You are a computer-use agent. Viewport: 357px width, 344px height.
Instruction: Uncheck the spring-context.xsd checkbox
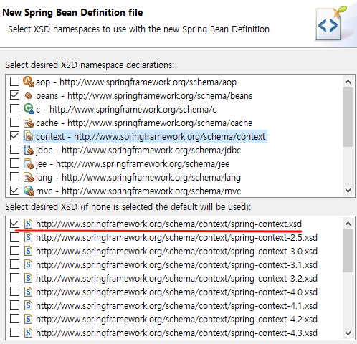point(14,224)
